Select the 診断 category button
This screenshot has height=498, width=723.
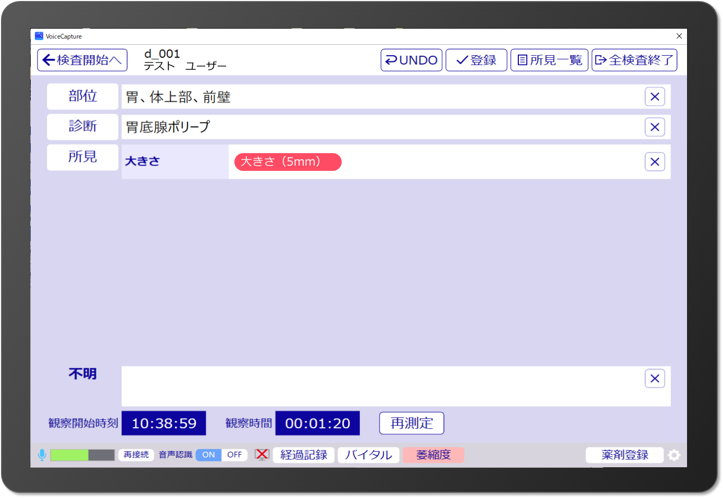click(83, 127)
